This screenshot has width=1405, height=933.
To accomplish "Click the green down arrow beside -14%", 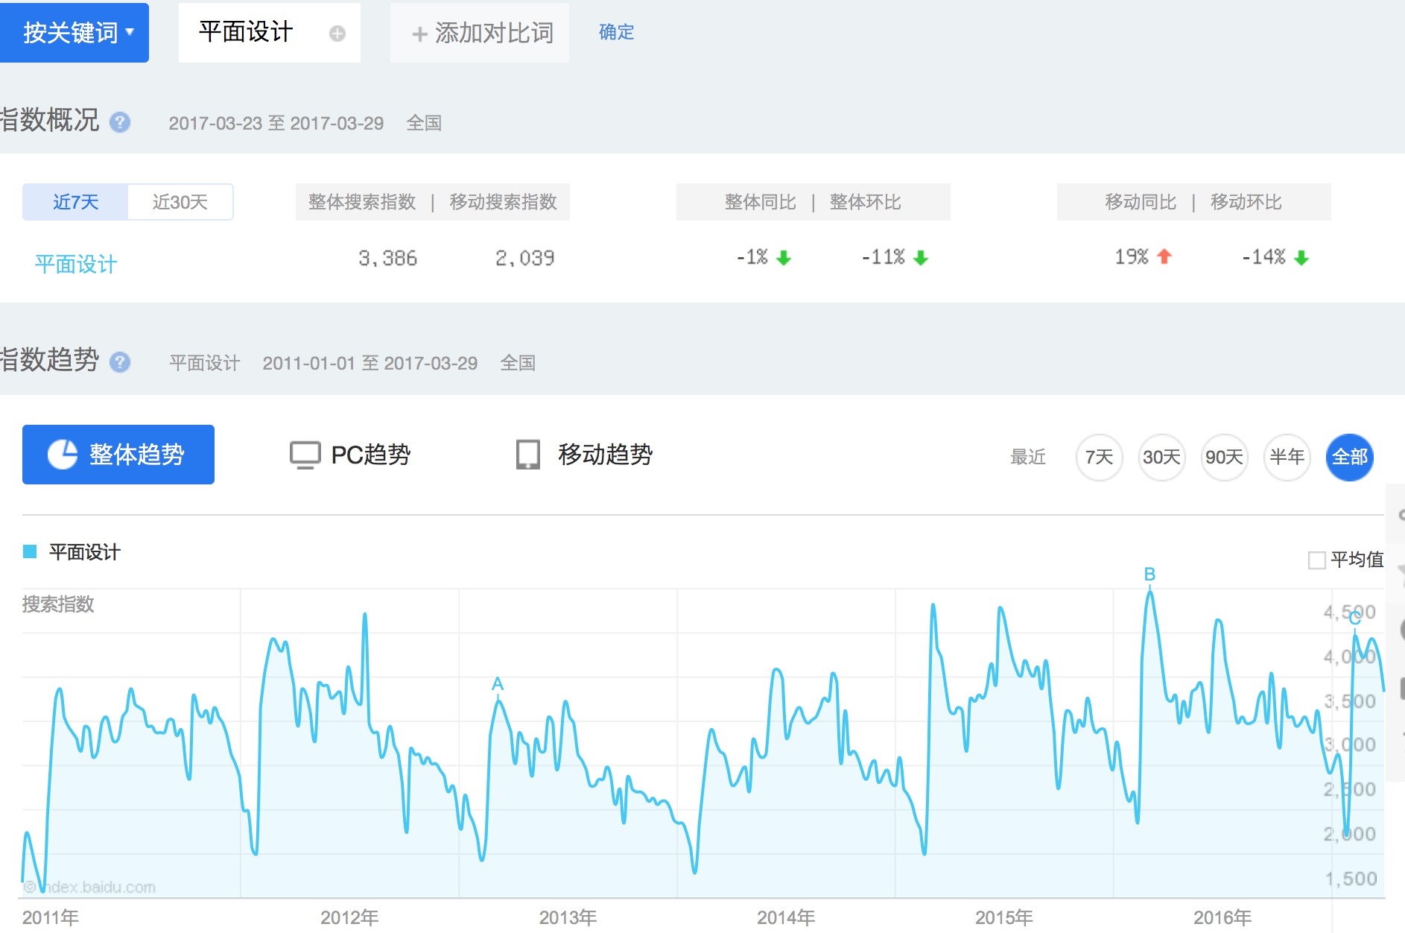I will [1301, 258].
